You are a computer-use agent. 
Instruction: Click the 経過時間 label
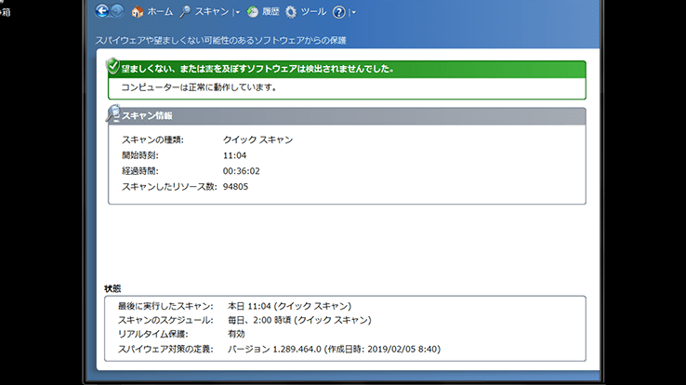(x=140, y=171)
